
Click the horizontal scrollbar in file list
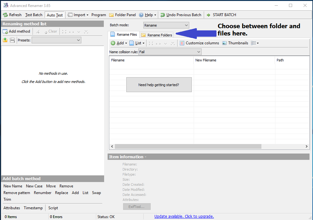(188, 147)
